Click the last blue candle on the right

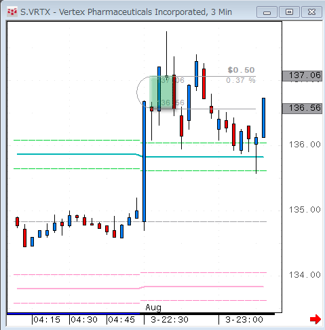coord(263,117)
